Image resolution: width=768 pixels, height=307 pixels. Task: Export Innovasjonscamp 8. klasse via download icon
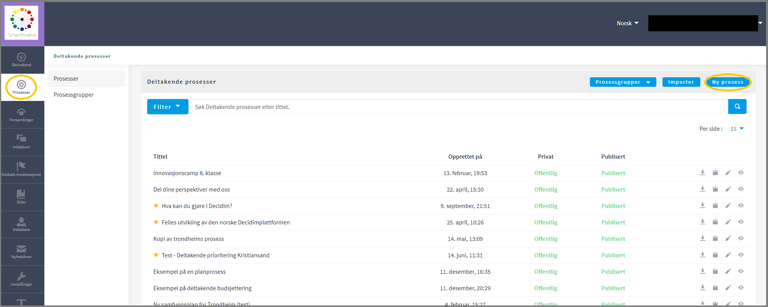click(x=703, y=173)
